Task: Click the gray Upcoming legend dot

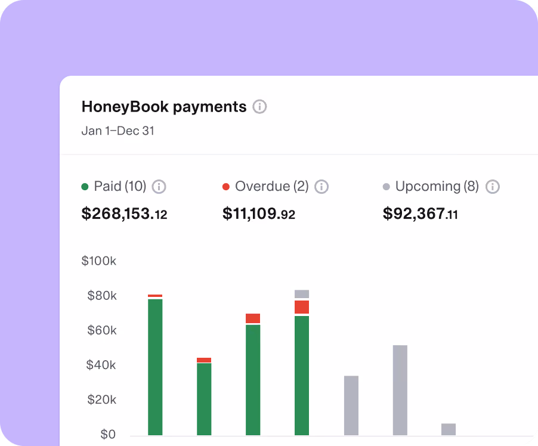Action: pos(387,187)
